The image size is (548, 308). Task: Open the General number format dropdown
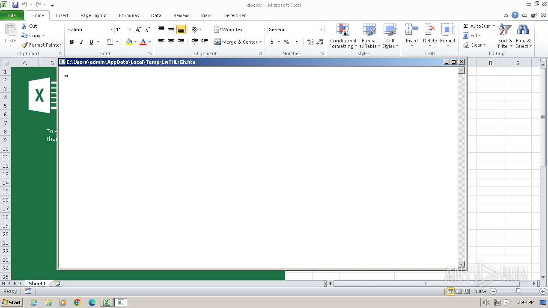tap(321, 30)
